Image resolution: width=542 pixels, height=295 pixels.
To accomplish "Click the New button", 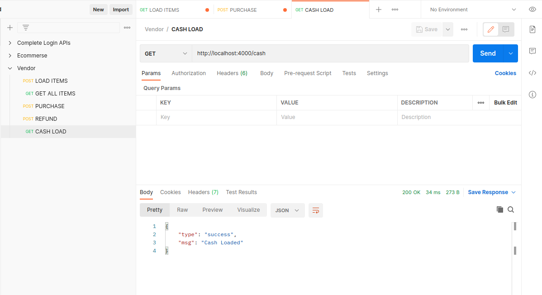I will coord(98,10).
